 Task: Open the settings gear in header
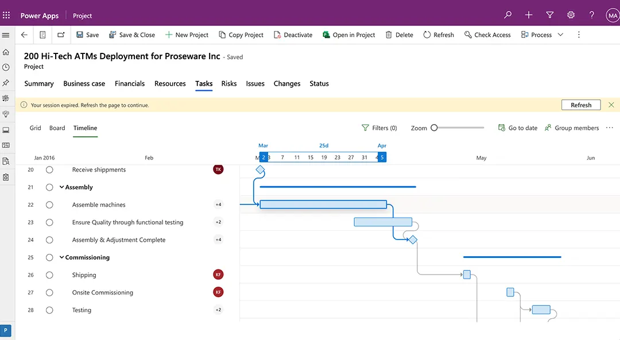(571, 16)
